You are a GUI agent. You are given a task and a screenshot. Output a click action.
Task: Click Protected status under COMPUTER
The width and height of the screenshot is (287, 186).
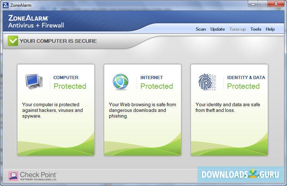click(70, 86)
